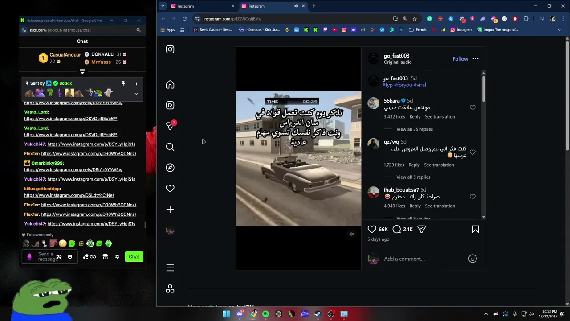Click the Add a comment field
This screenshot has width=570, height=321.
coord(423,259)
